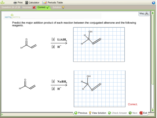The width and height of the screenshot is (157, 118).
Task: Expand the bottom-left green play arrow
Action: click(x=2, y=114)
